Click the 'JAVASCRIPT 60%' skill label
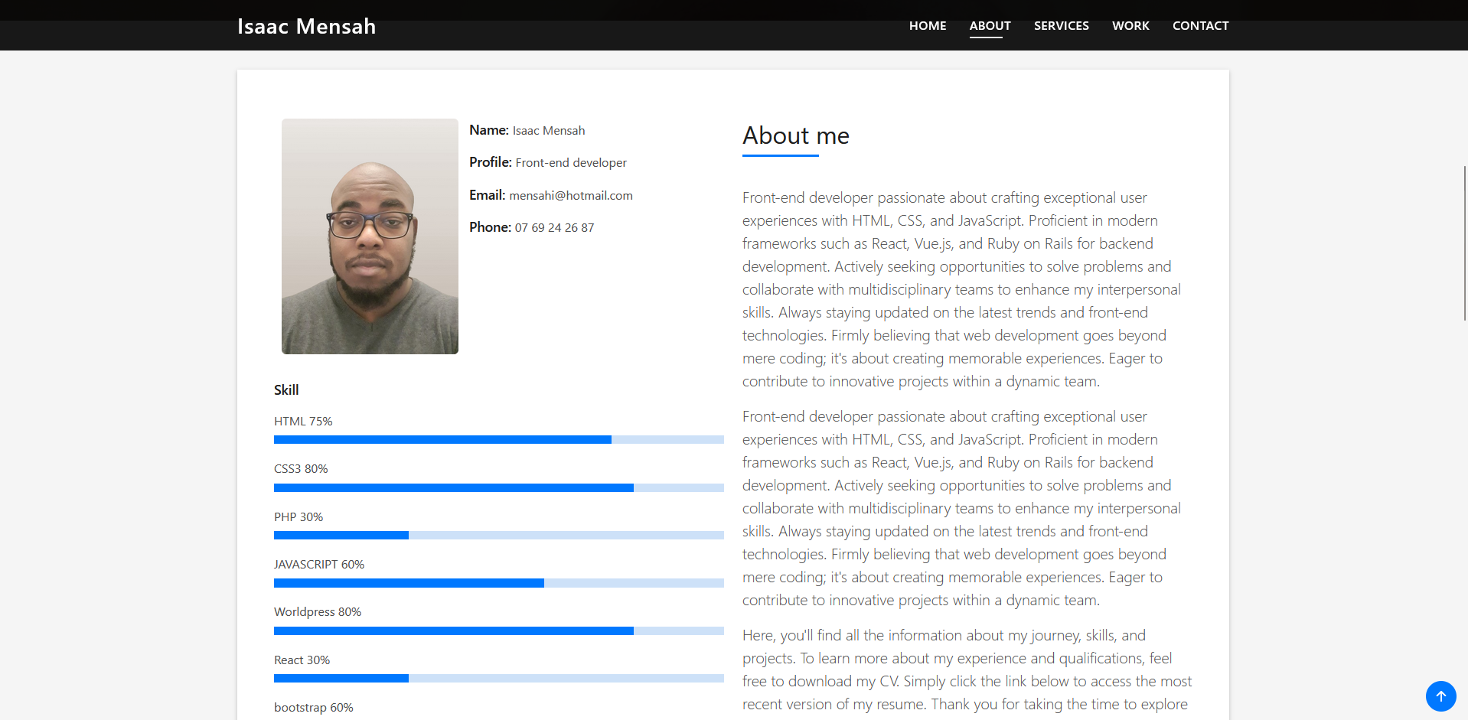Viewport: 1468px width, 720px height. 319,565
